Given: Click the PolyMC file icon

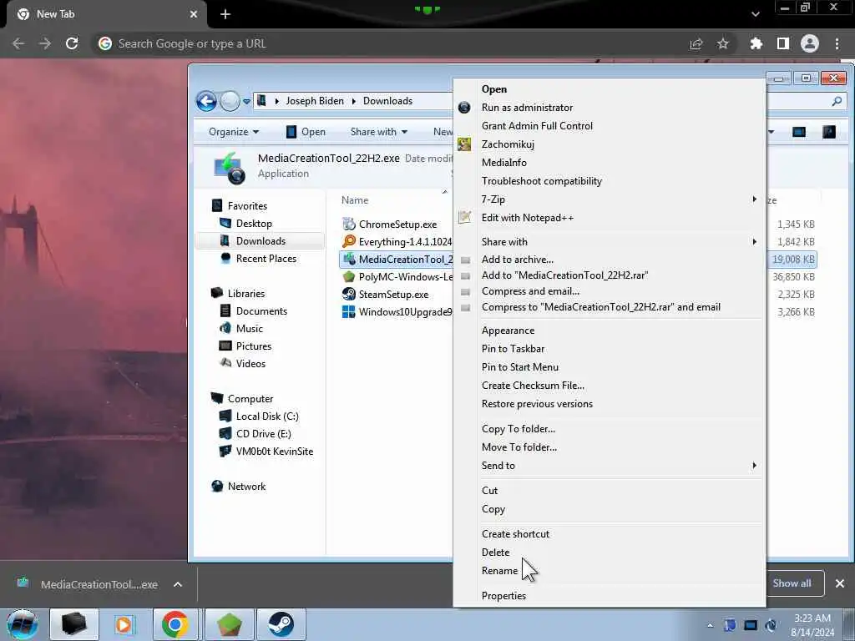Looking at the screenshot, I should click(x=348, y=277).
